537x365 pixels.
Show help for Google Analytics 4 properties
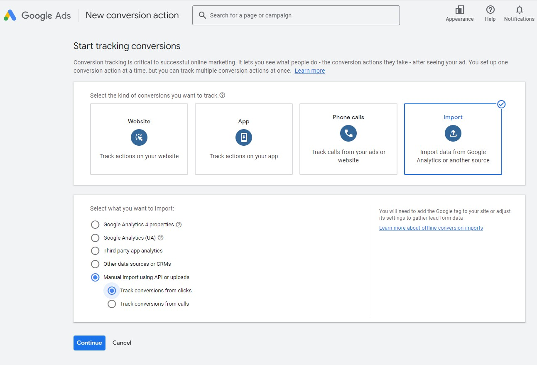click(x=179, y=225)
